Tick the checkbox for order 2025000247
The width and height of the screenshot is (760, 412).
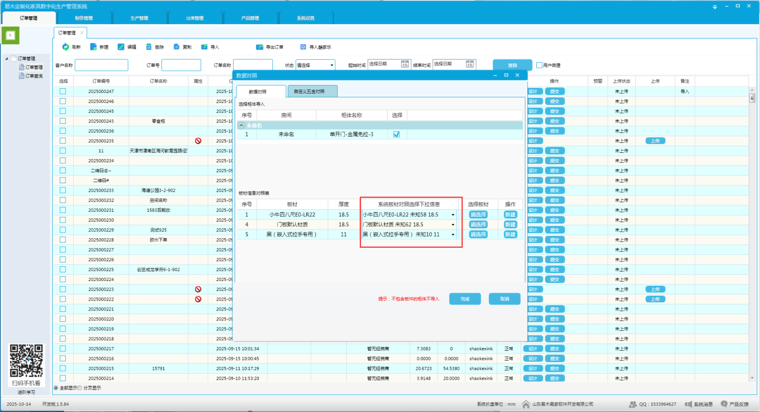click(x=63, y=91)
